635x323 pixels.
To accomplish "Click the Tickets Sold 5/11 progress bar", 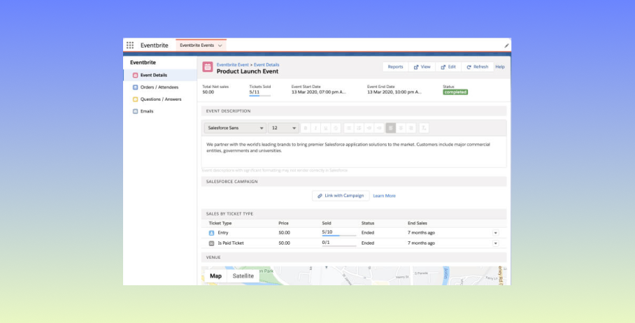I will pyautogui.click(x=259, y=96).
